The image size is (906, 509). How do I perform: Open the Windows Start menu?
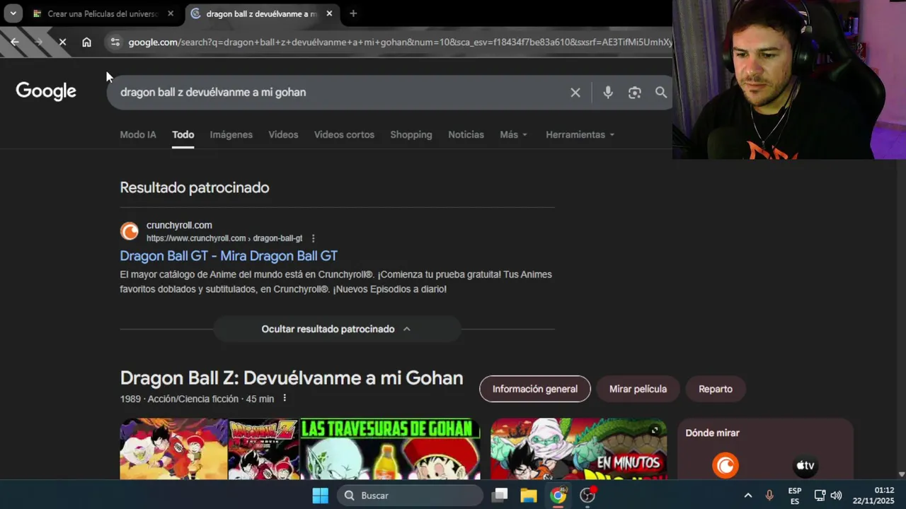click(x=321, y=496)
